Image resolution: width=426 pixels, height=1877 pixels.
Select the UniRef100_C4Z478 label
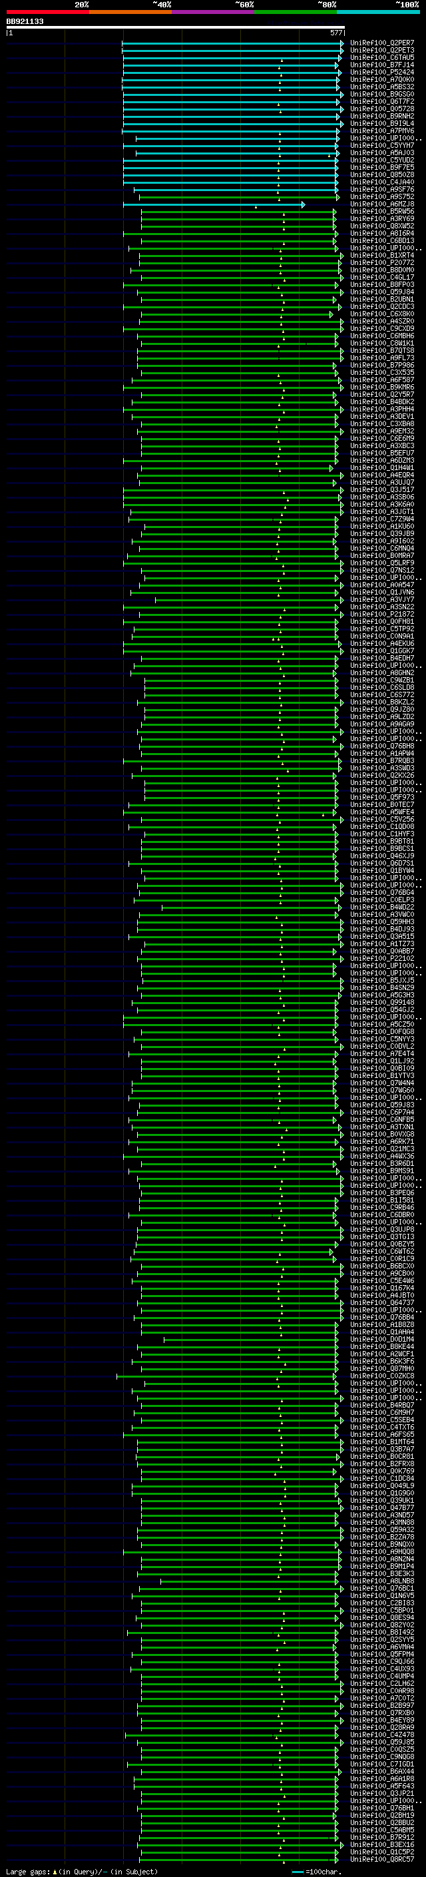[x=382, y=1736]
